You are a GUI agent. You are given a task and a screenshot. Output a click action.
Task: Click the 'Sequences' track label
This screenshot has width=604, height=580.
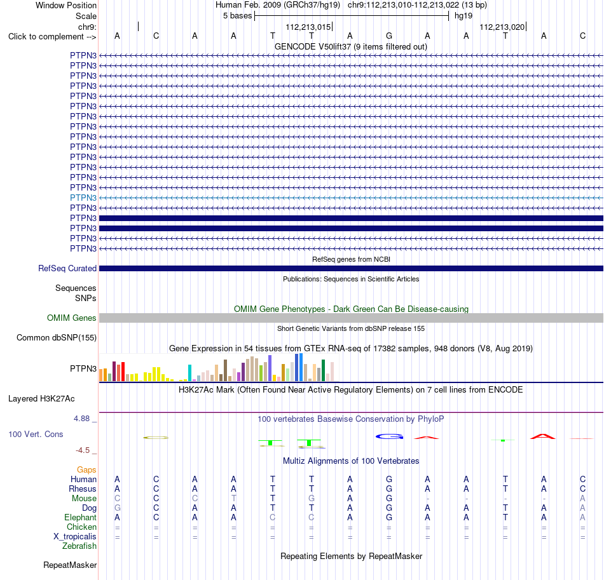click(x=76, y=288)
